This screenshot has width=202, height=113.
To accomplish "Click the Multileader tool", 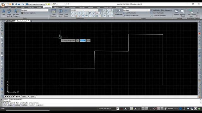I will 119,12.
